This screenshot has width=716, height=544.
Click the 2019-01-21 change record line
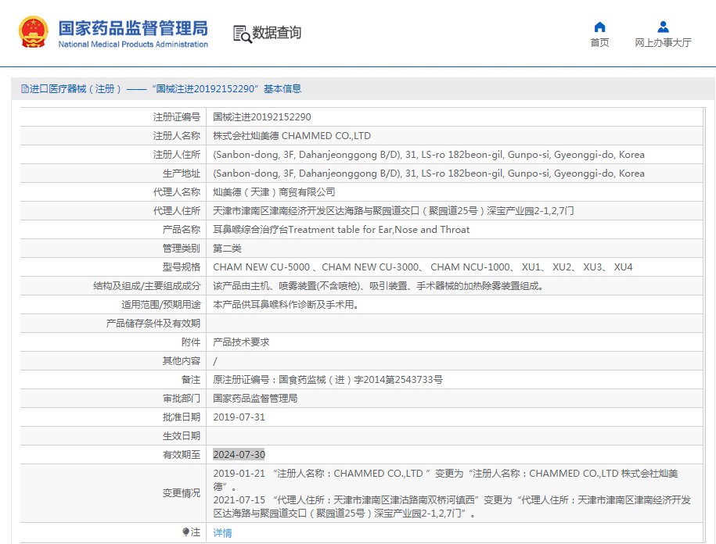pyautogui.click(x=445, y=480)
